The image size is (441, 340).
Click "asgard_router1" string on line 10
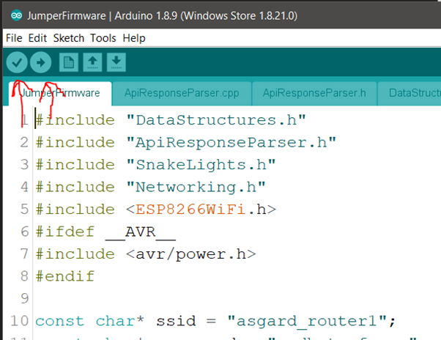306,321
